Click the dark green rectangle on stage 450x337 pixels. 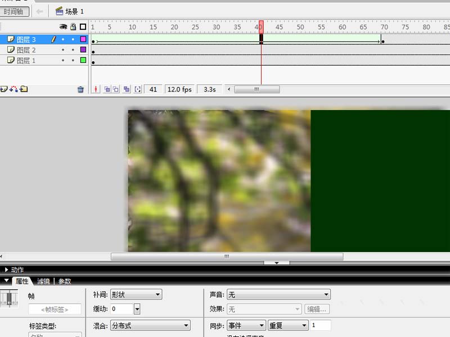click(380, 181)
